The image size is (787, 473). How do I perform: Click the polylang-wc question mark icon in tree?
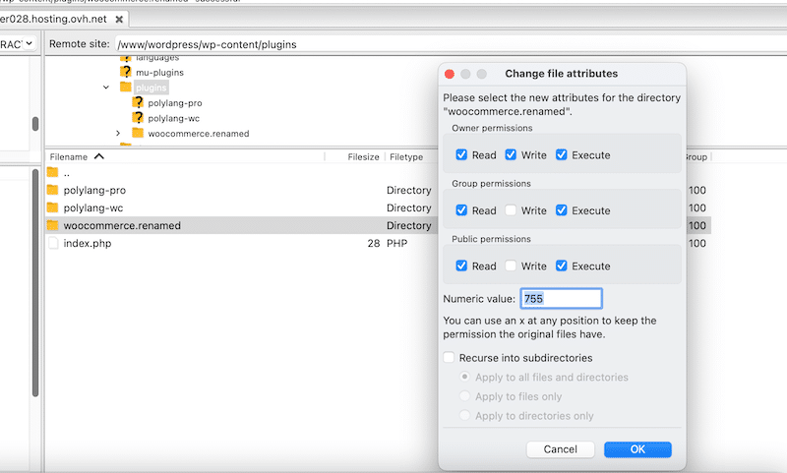(x=138, y=118)
